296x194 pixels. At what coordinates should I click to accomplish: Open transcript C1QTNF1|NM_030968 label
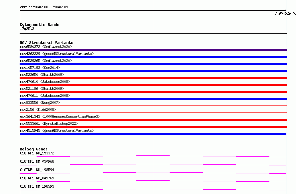pyautogui.click(x=37, y=161)
